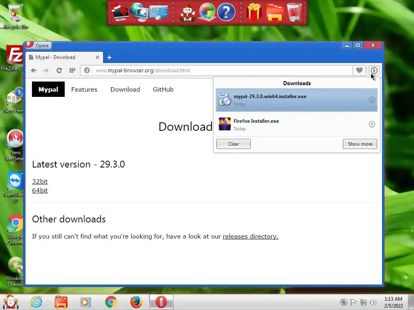Open TeamViewer 10 desktop icon

[x=13, y=187]
